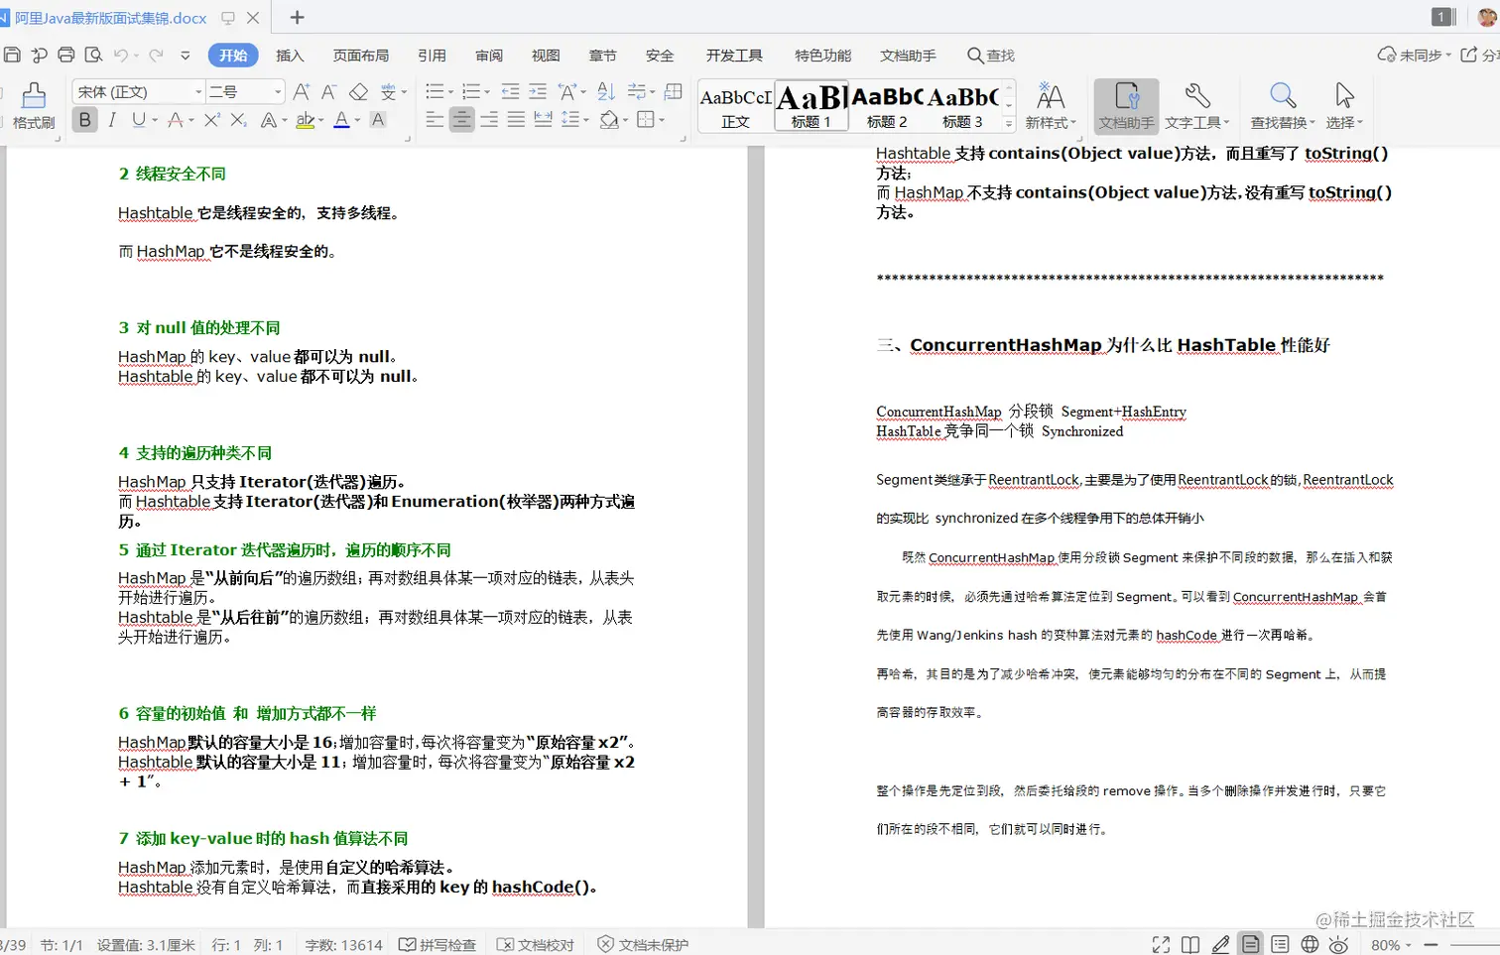The height and width of the screenshot is (955, 1500).
Task: Run 拼写检查 spell check from status bar
Action: pyautogui.click(x=437, y=944)
